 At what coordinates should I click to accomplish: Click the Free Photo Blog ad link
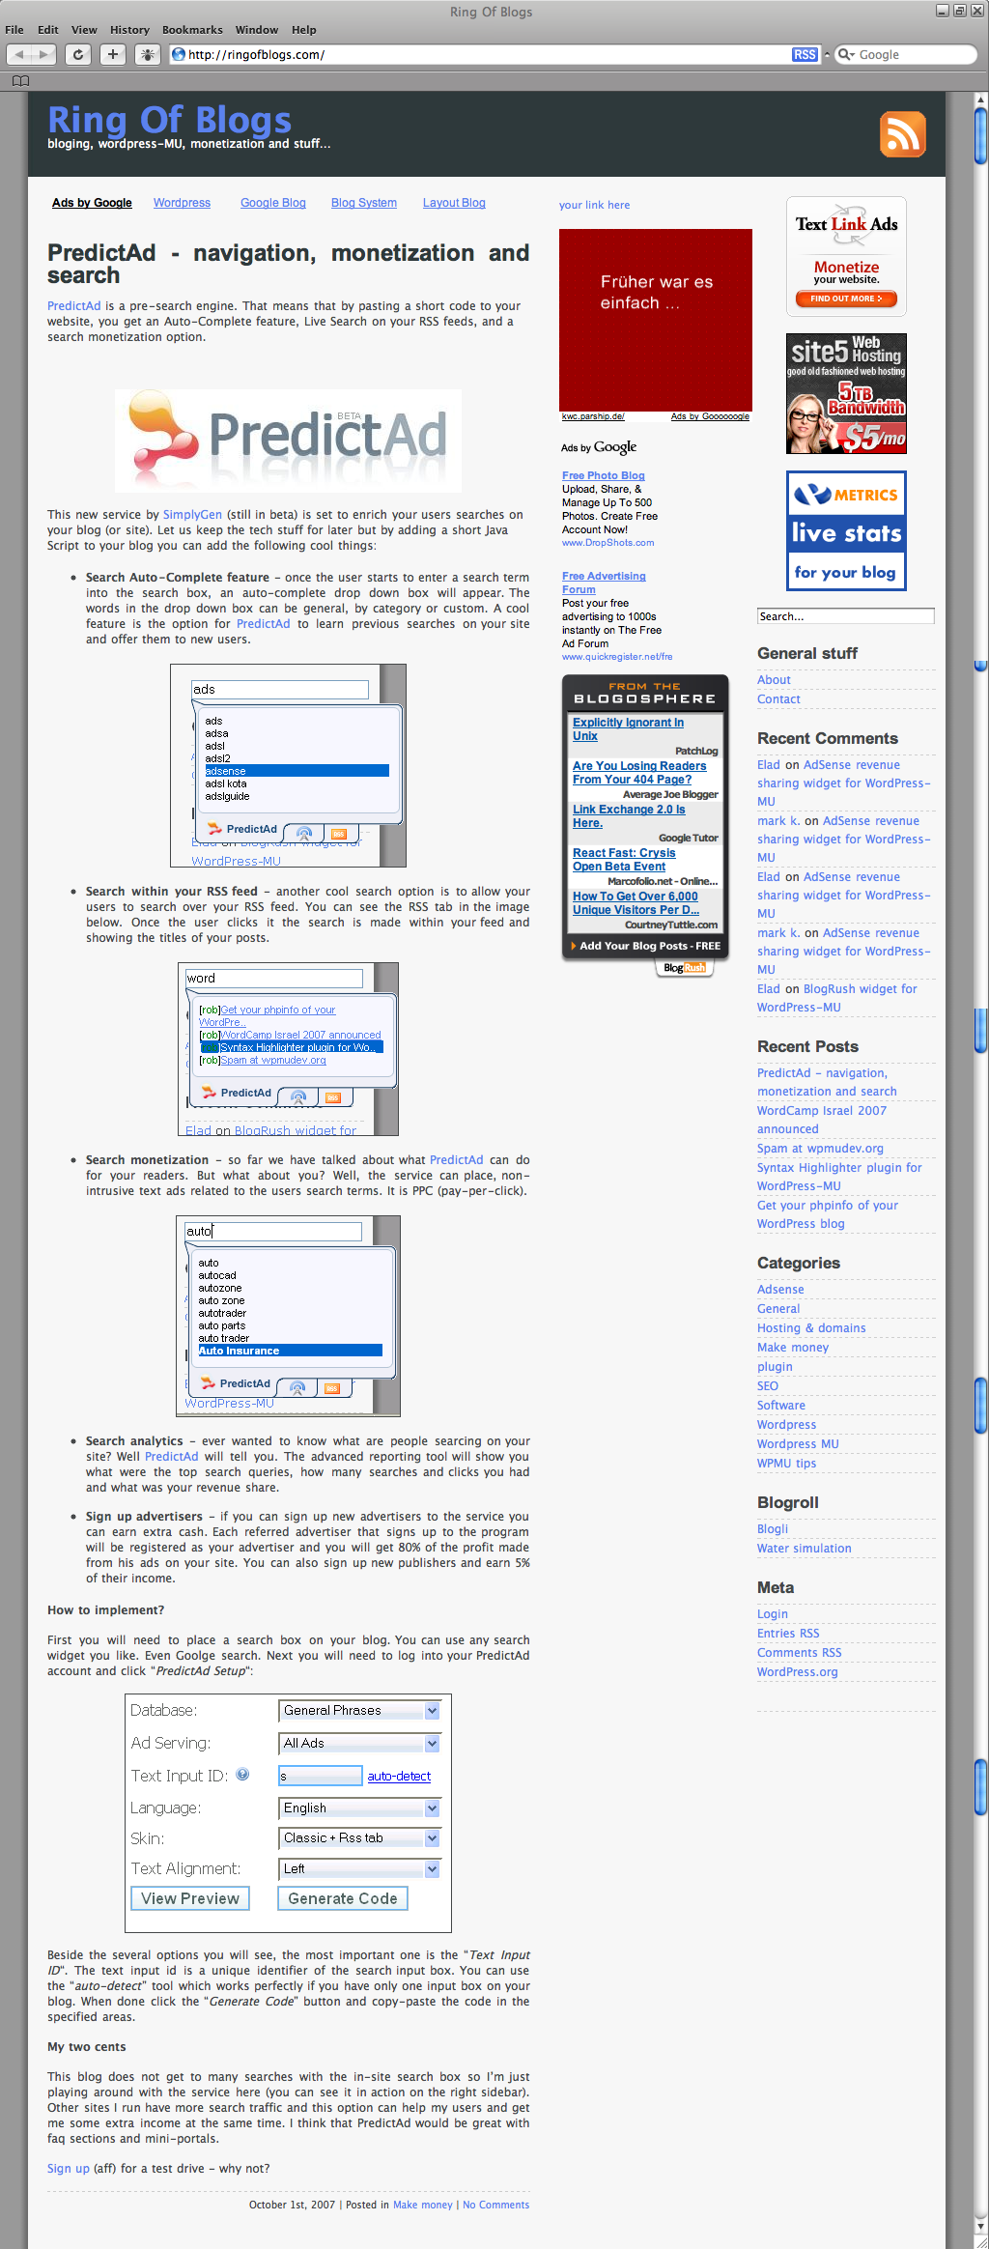(604, 475)
